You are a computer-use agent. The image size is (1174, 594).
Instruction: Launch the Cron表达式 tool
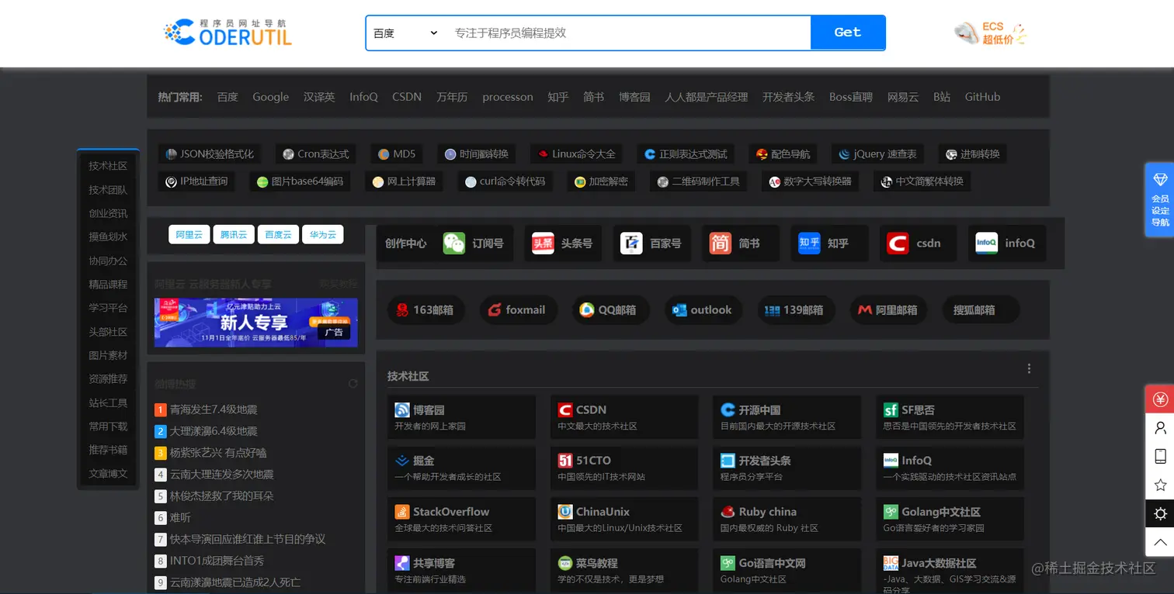pyautogui.click(x=316, y=154)
